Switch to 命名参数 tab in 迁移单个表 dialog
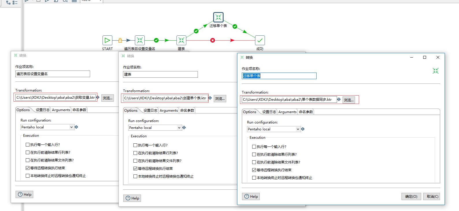The image size is (459, 211). [306, 112]
